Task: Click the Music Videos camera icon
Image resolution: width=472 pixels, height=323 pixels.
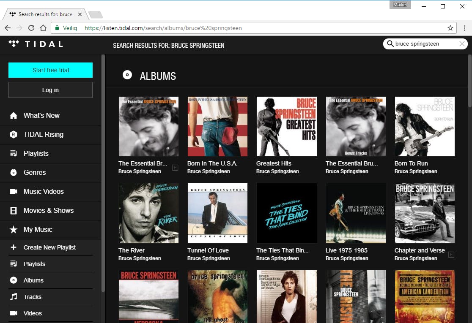Action: (14, 191)
